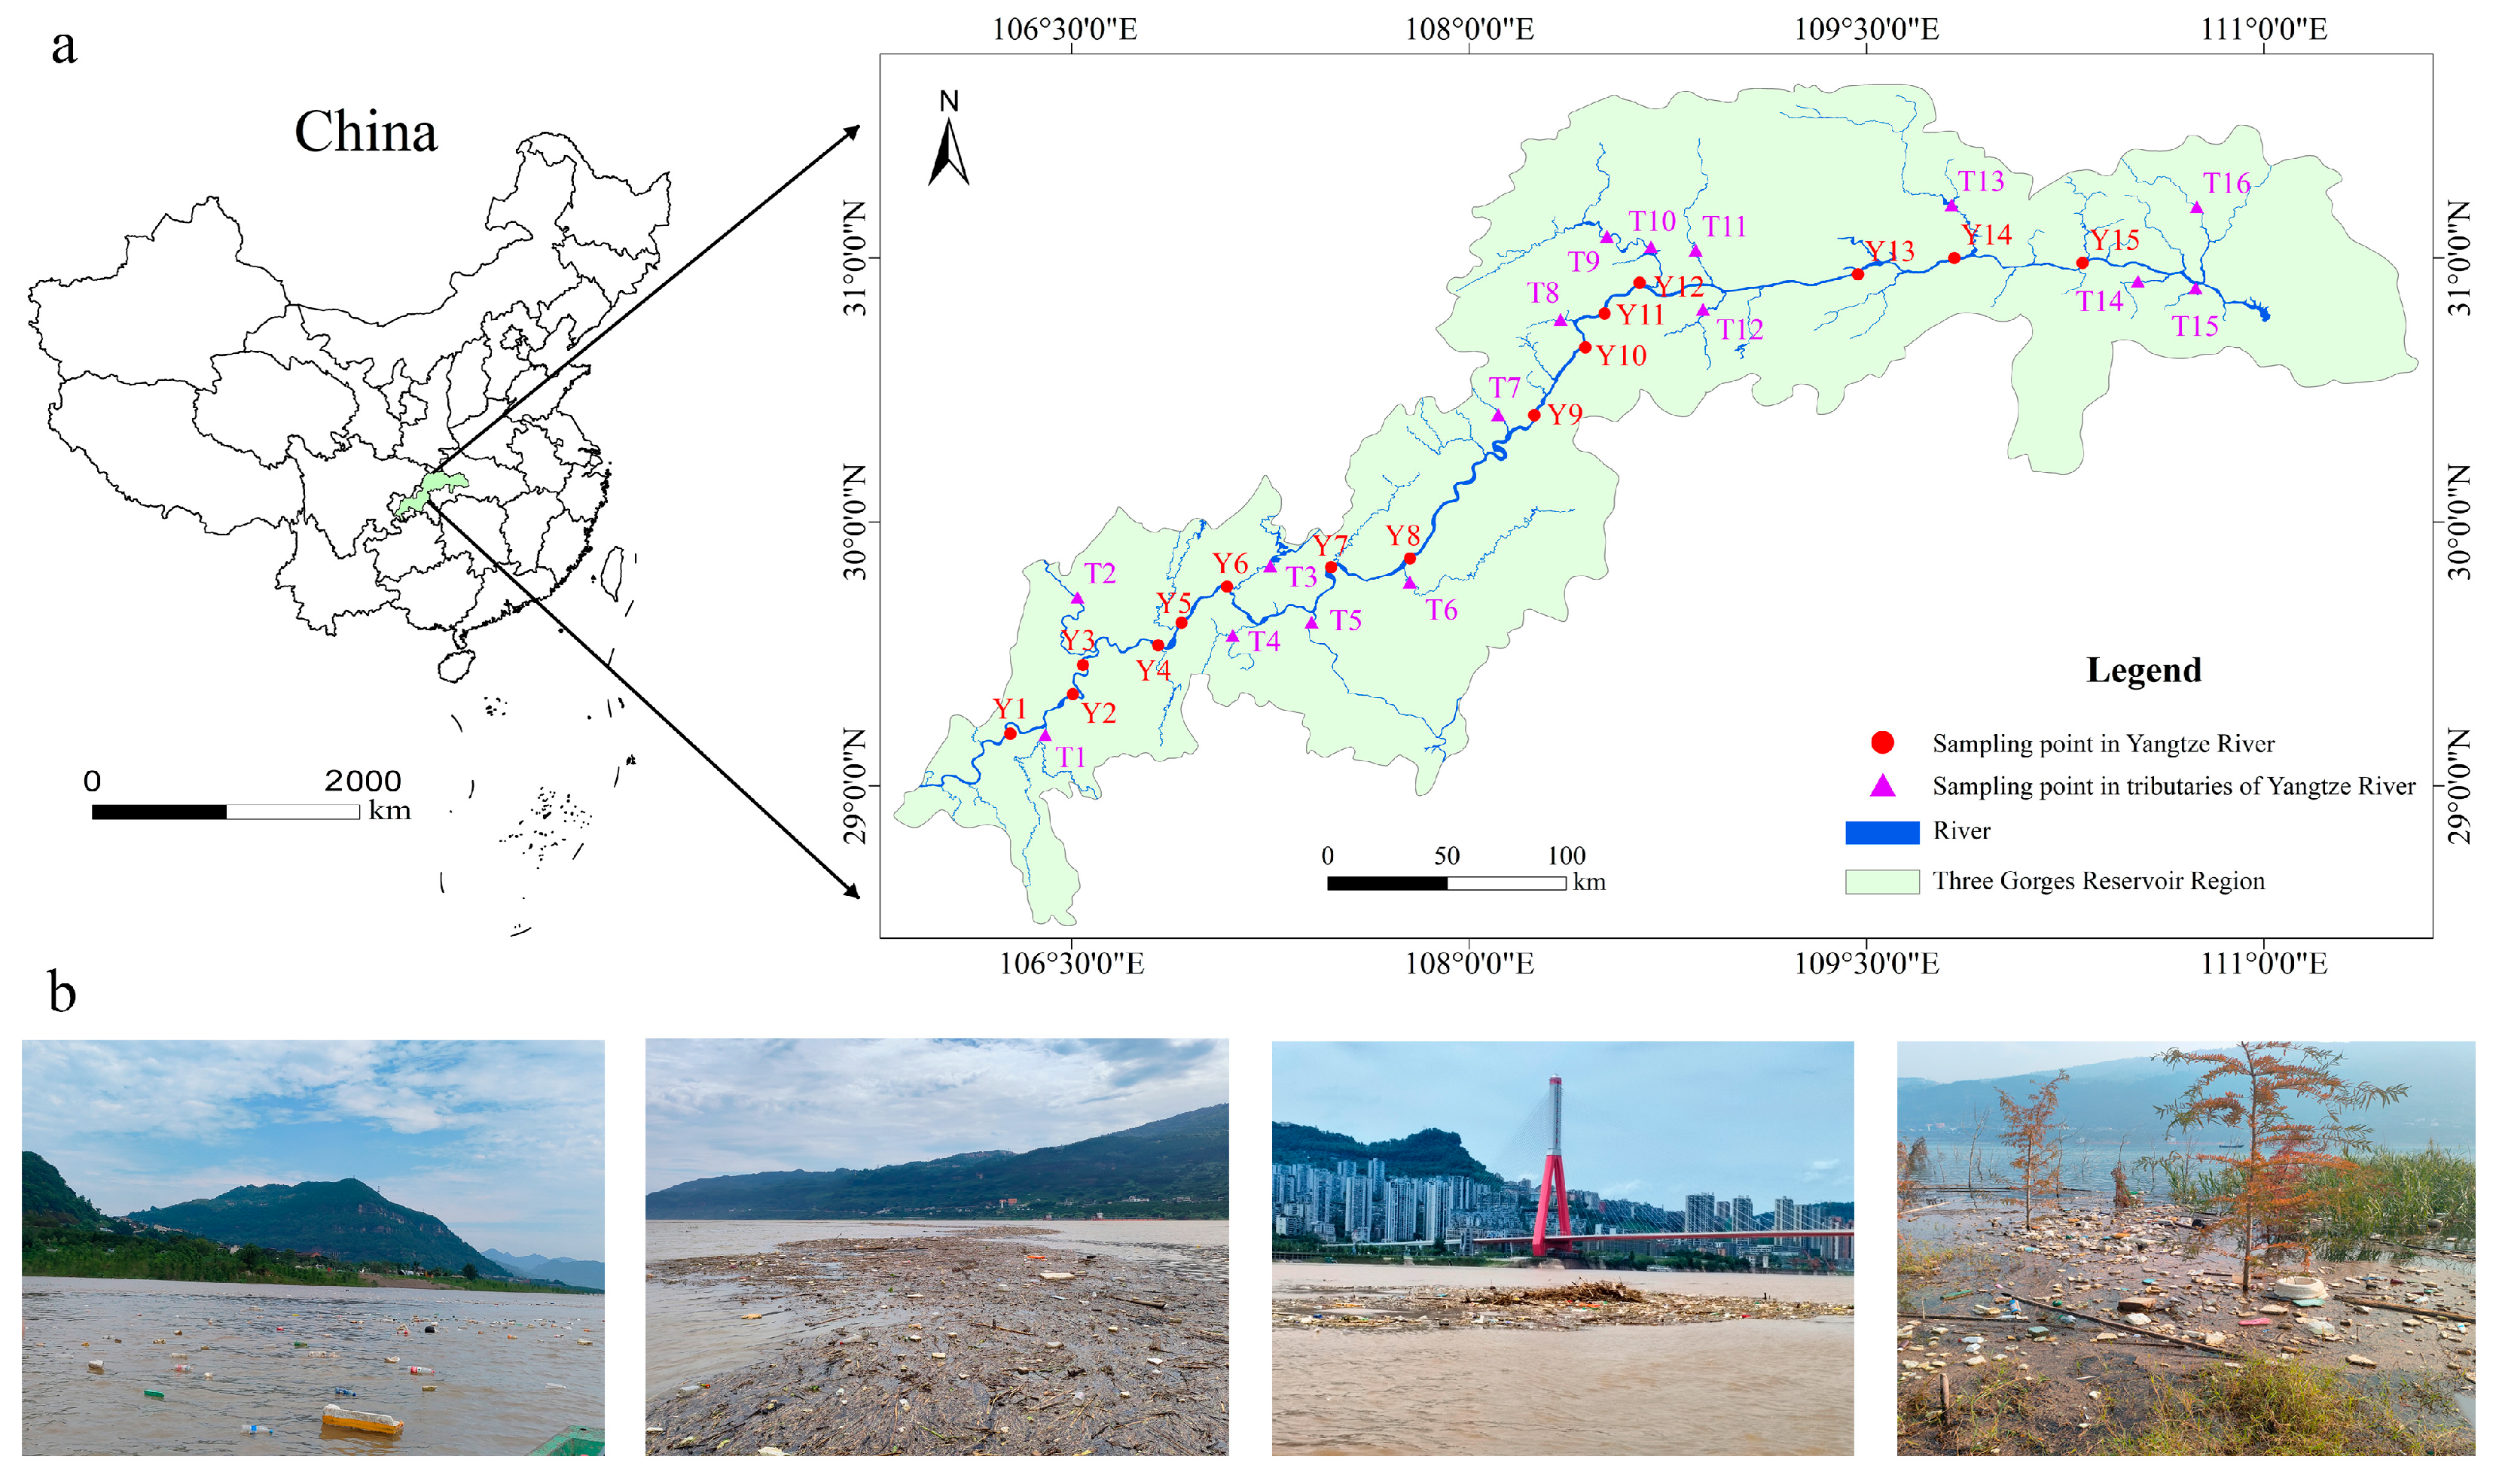
Task: Click the 2000 km scale bar
Action: pos(225,812)
